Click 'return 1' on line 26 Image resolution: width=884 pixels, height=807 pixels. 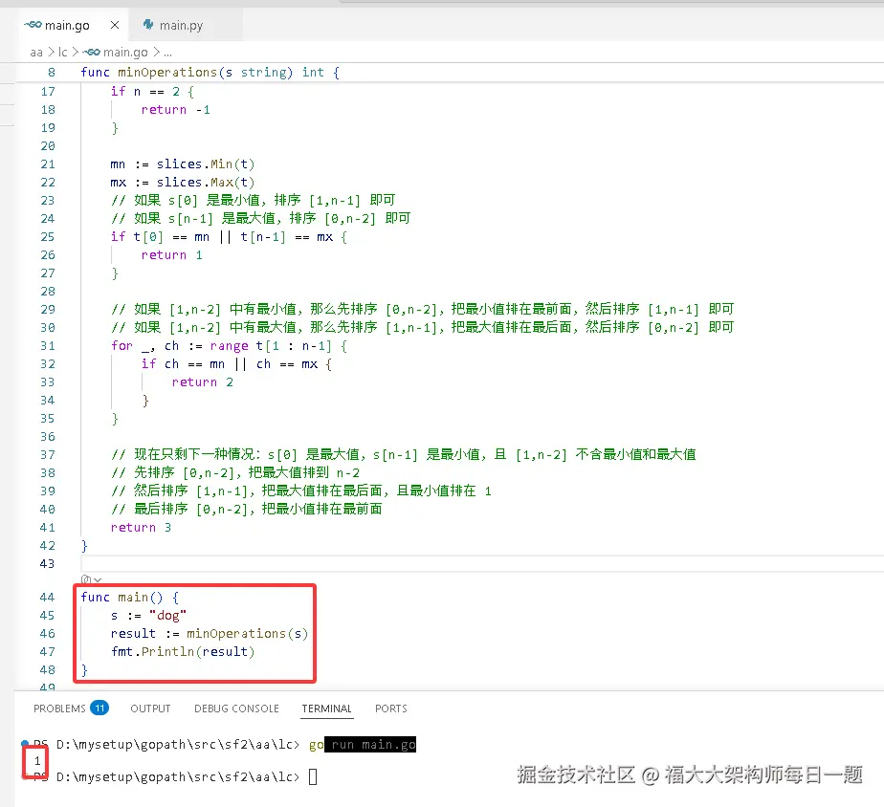pyautogui.click(x=172, y=254)
